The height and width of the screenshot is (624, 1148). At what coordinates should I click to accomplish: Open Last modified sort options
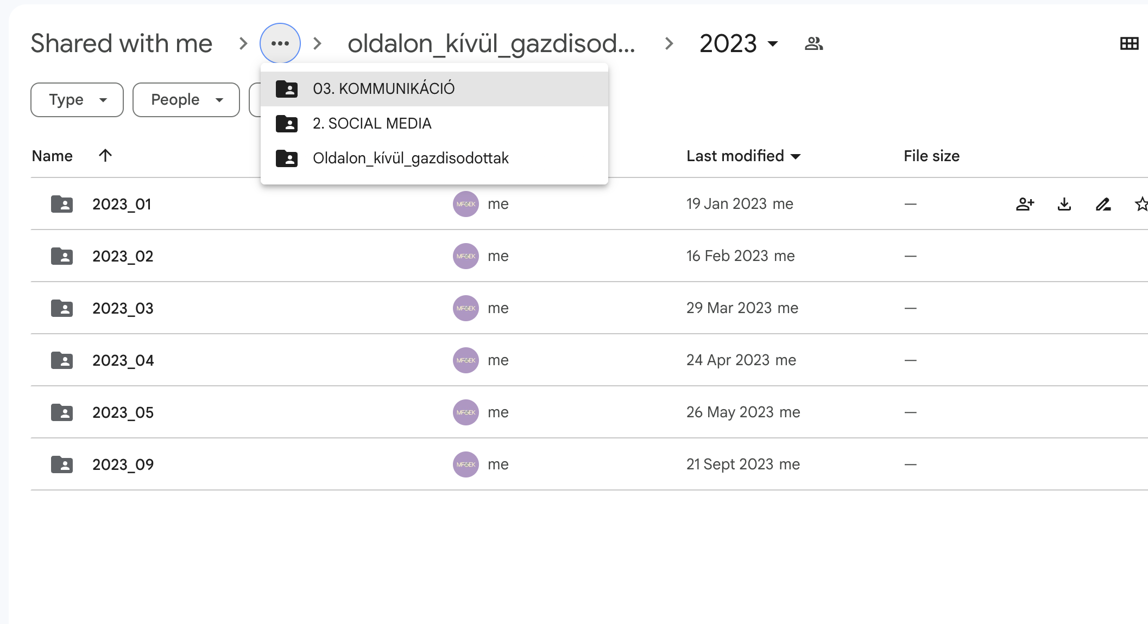743,156
